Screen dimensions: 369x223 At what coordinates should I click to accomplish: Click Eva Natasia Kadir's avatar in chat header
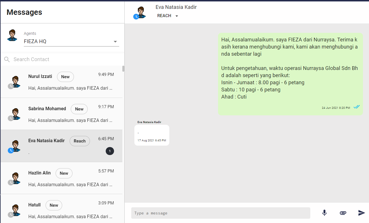click(x=140, y=13)
